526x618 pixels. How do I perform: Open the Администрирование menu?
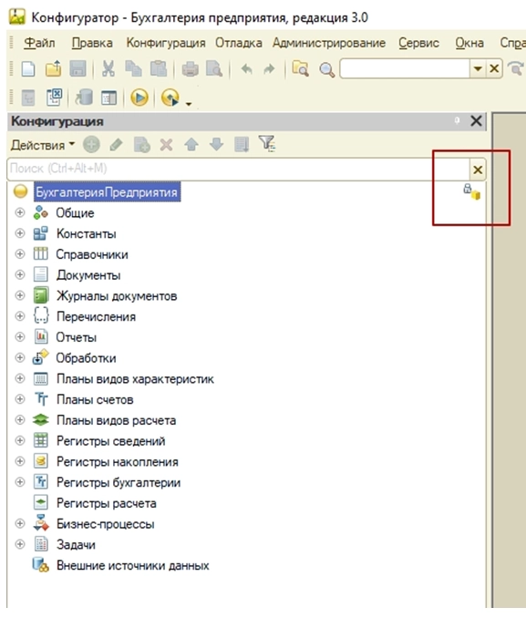329,43
